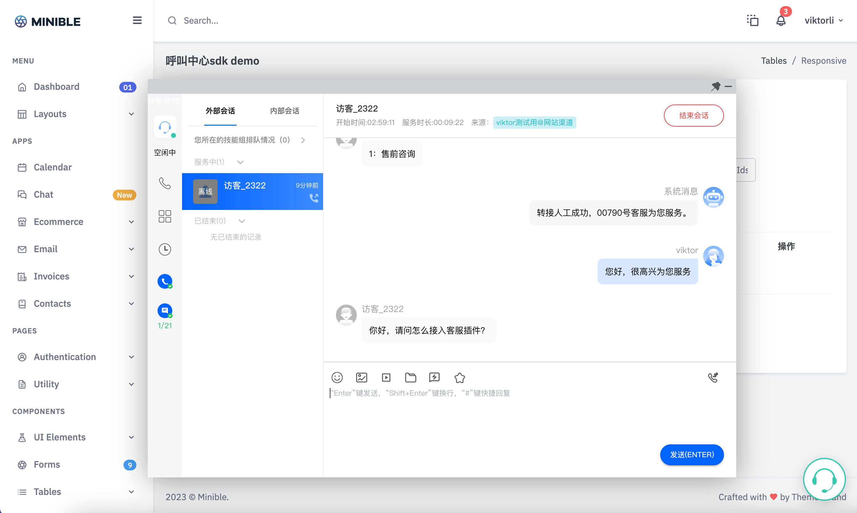
Task: Click the 发送(ENTER) button
Action: point(691,454)
